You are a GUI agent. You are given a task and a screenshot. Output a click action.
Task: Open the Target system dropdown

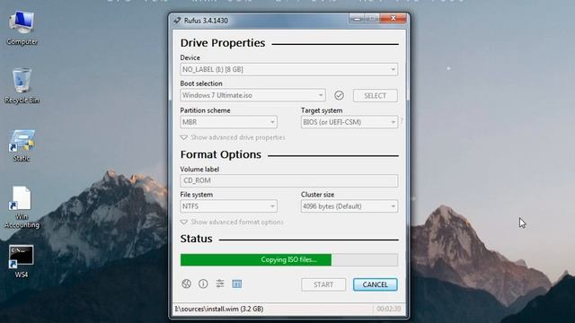click(x=349, y=122)
